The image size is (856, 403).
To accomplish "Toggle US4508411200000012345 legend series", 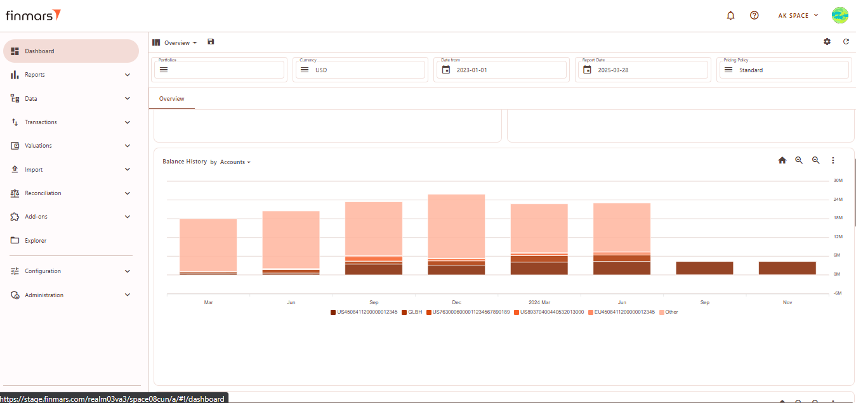I will (x=364, y=312).
